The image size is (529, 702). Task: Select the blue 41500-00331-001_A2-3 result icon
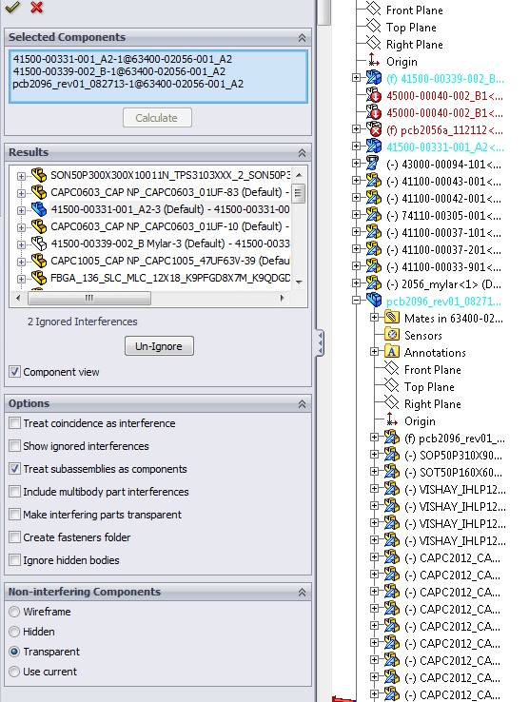(x=39, y=209)
